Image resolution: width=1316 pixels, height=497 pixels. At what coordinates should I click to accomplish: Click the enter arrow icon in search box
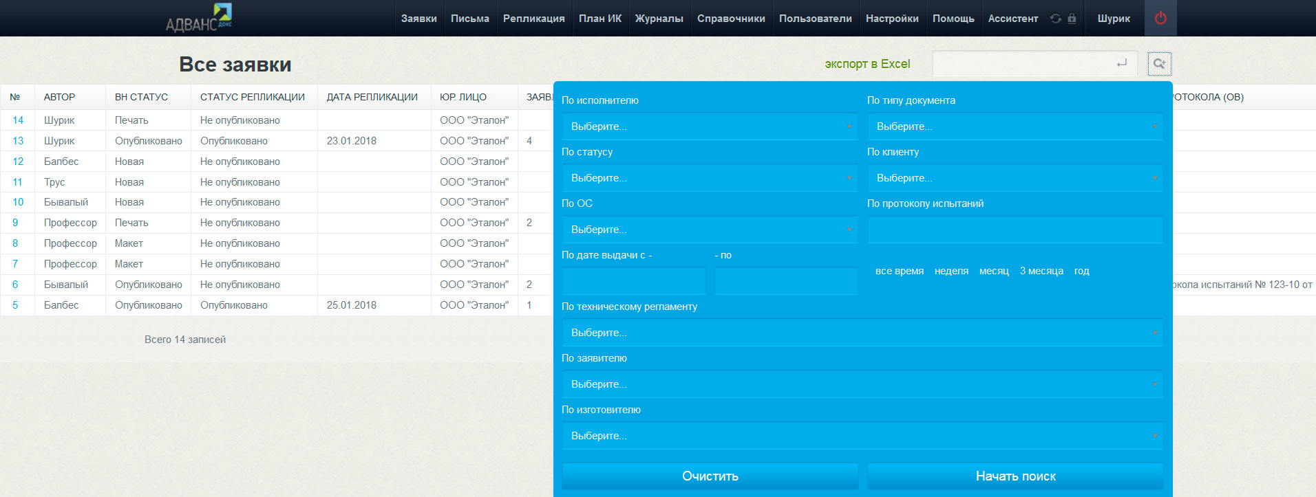(x=1122, y=63)
